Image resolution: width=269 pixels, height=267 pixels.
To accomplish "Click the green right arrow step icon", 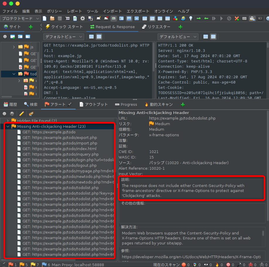I will 198,18.
